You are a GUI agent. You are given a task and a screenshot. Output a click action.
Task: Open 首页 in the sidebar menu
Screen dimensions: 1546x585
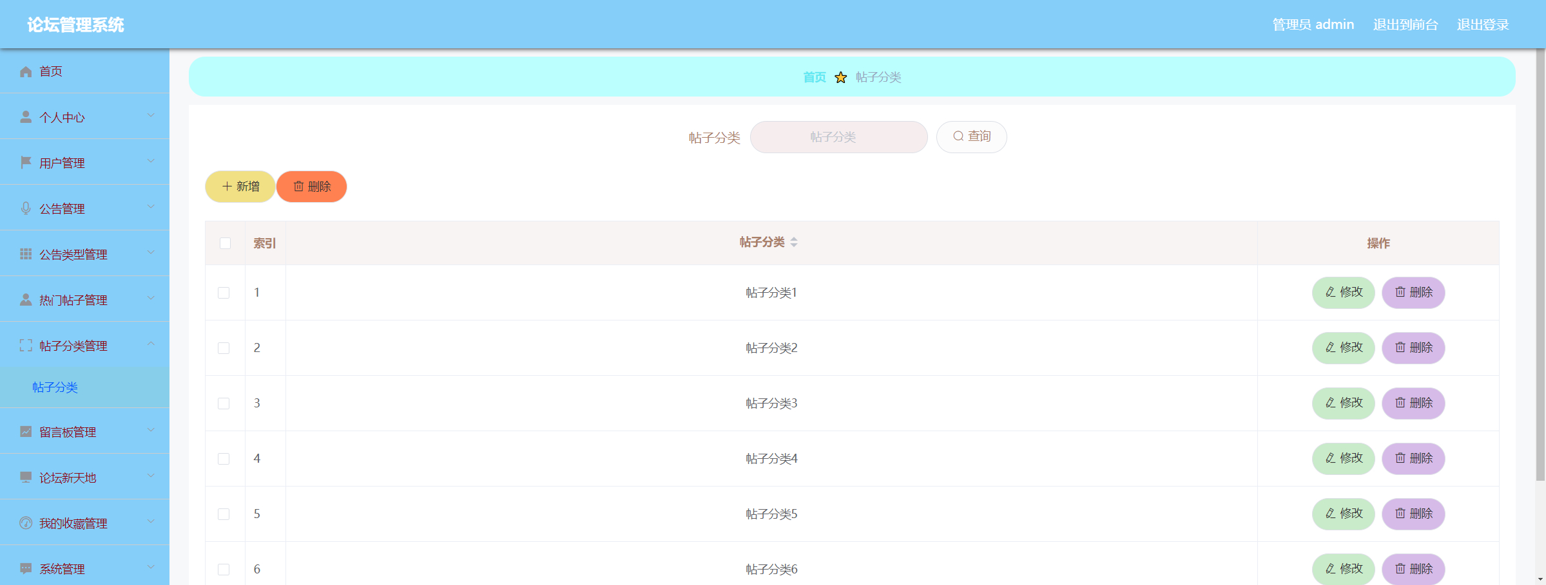[x=84, y=71]
